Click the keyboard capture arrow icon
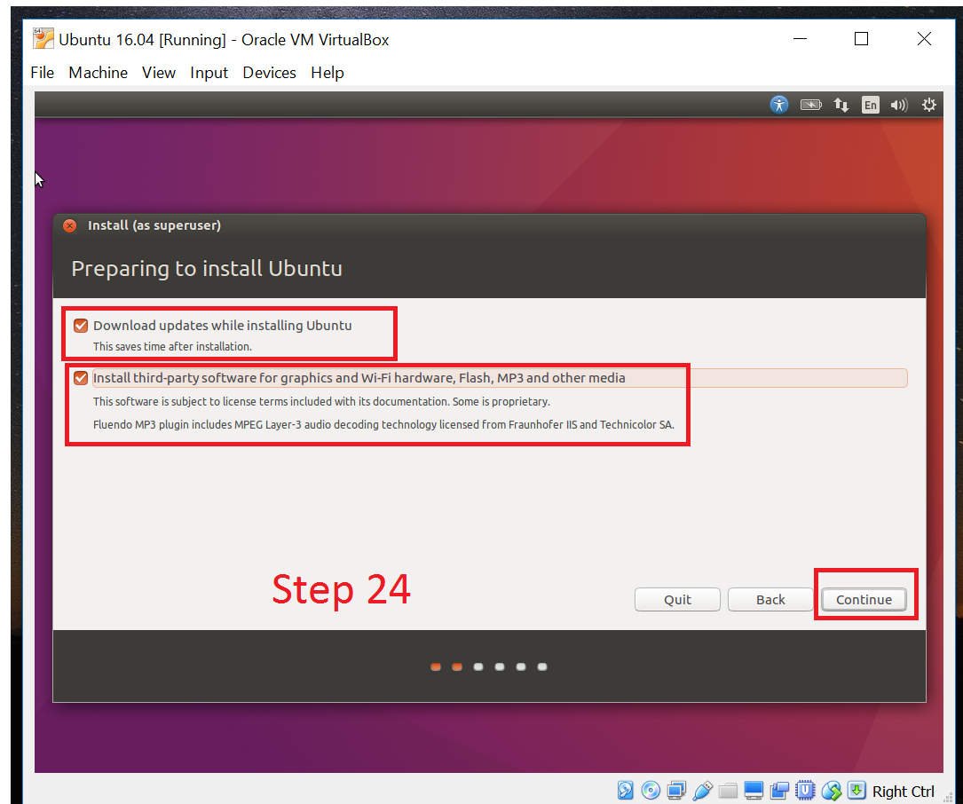 point(856,790)
